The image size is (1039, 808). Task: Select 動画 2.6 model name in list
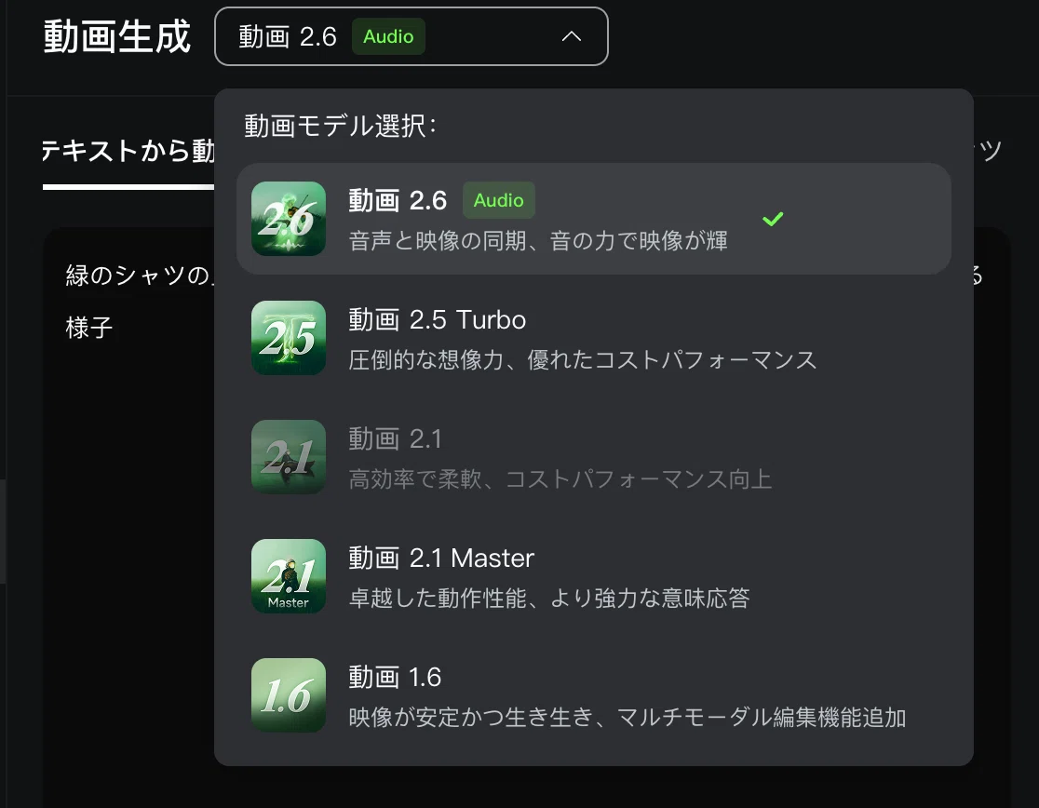[398, 200]
